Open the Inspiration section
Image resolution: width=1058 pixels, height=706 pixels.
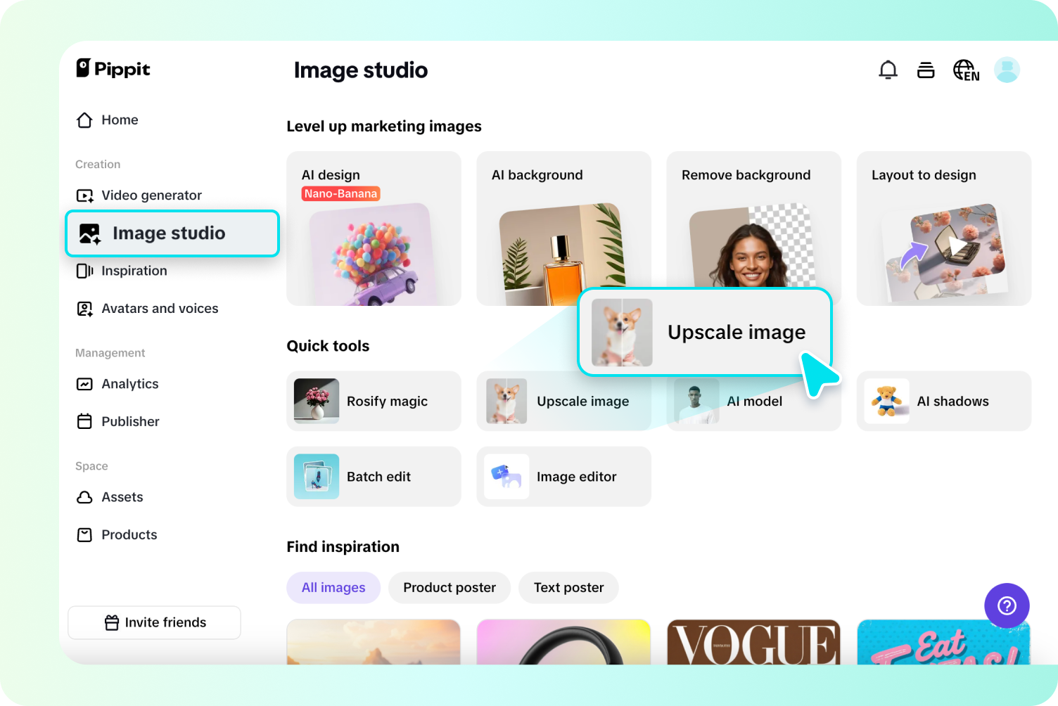click(134, 271)
